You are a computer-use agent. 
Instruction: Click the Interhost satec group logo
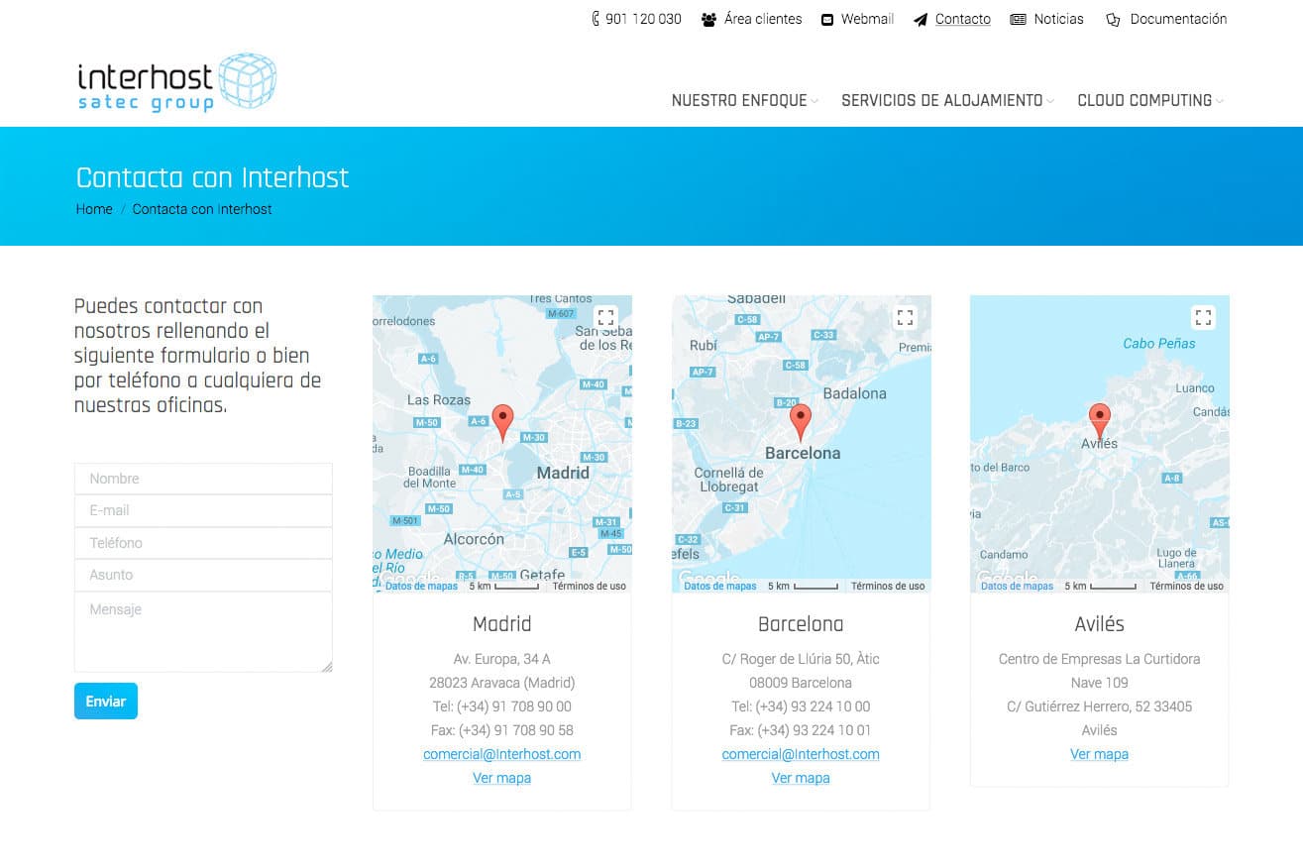coord(176,82)
